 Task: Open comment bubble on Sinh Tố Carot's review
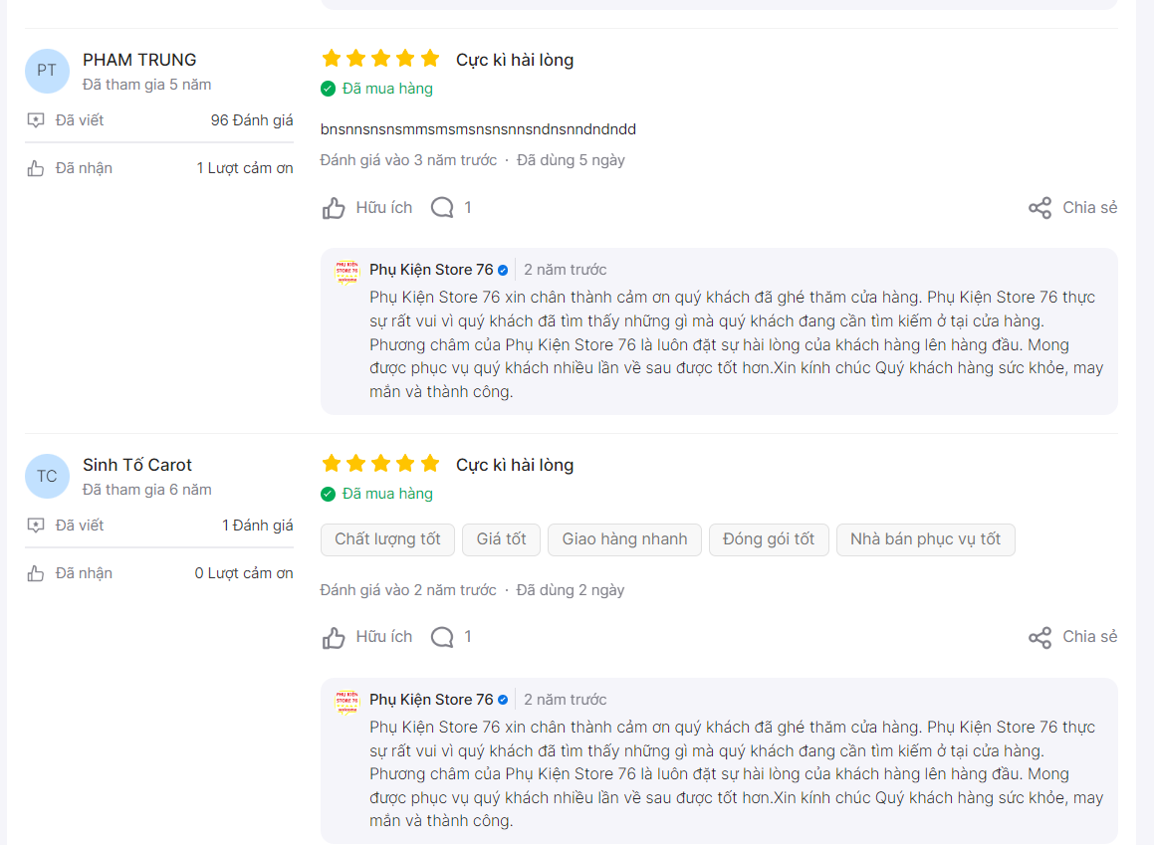[442, 637]
